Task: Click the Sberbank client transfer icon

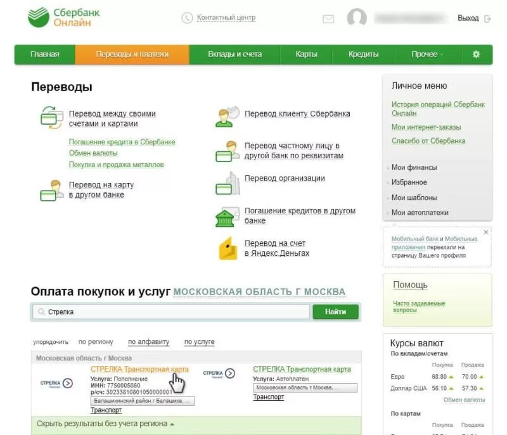Action: point(228,117)
